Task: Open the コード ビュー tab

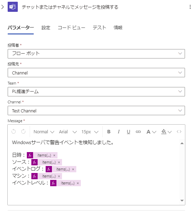Action: (71, 27)
